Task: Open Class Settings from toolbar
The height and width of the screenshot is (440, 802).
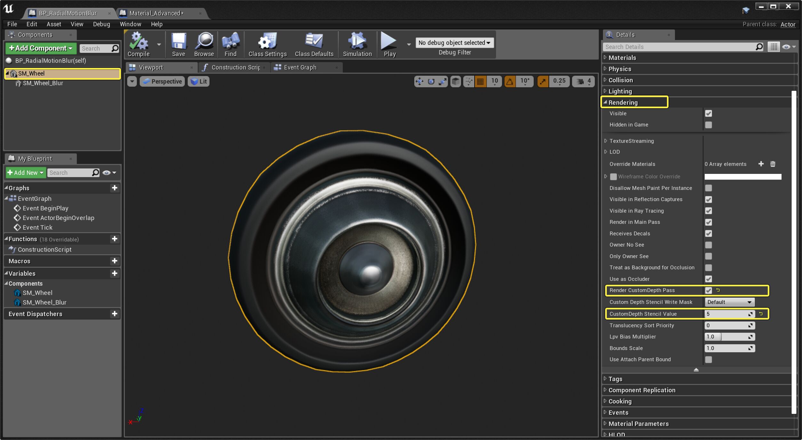Action: pyautogui.click(x=268, y=41)
